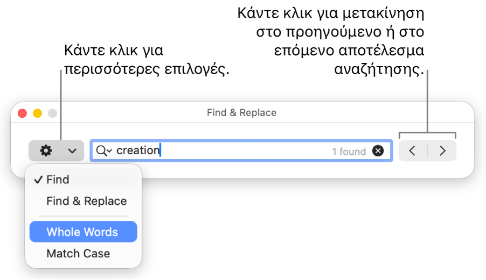
Task: Clear search text with the x button
Action: pos(378,151)
